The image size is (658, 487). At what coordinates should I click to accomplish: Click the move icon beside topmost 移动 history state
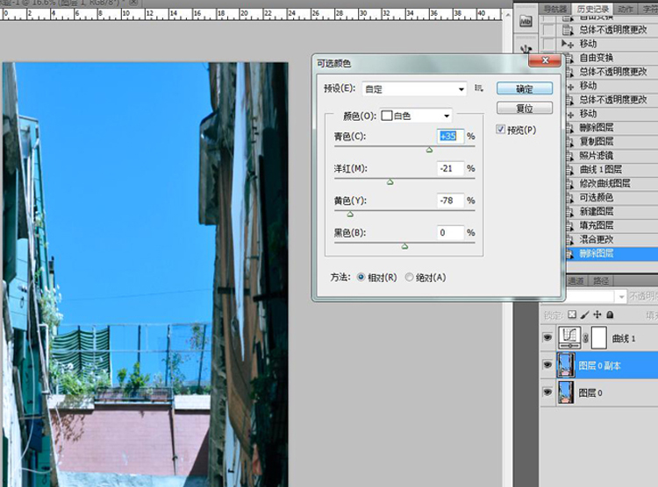[568, 44]
